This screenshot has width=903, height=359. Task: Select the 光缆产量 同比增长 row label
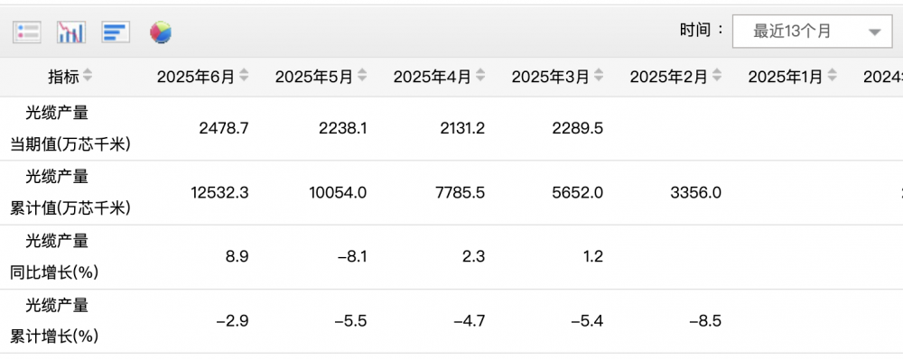57,256
